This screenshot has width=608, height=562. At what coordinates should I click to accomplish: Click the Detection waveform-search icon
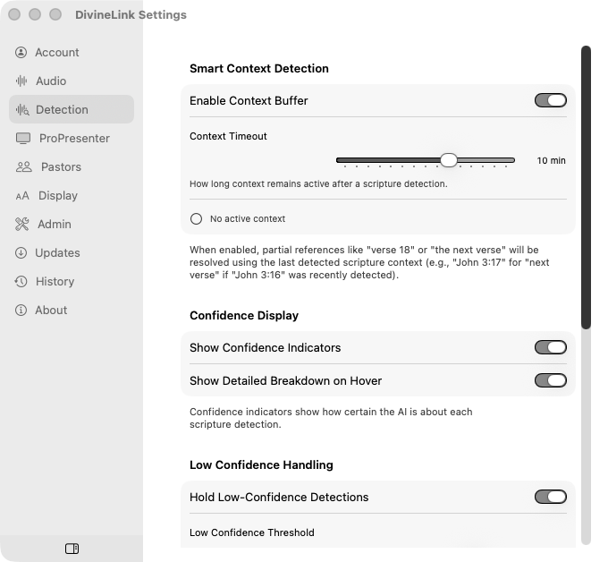22,110
